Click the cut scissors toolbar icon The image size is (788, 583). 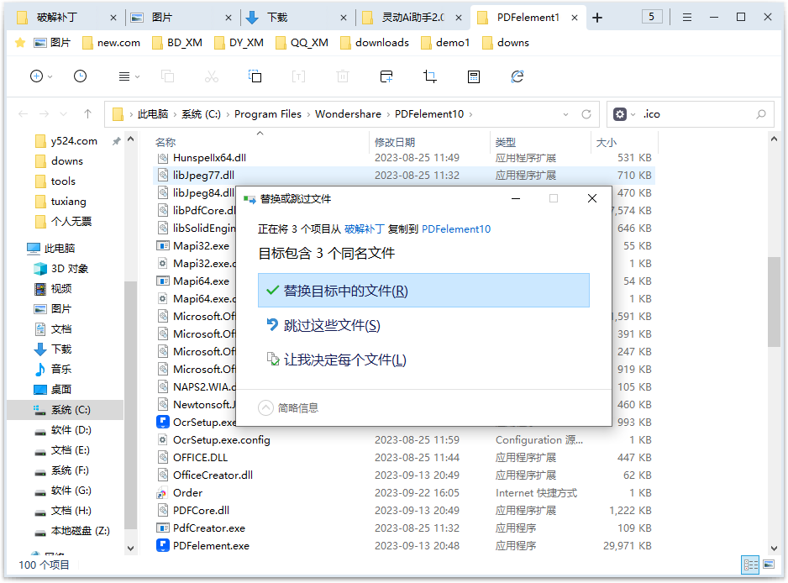point(212,76)
